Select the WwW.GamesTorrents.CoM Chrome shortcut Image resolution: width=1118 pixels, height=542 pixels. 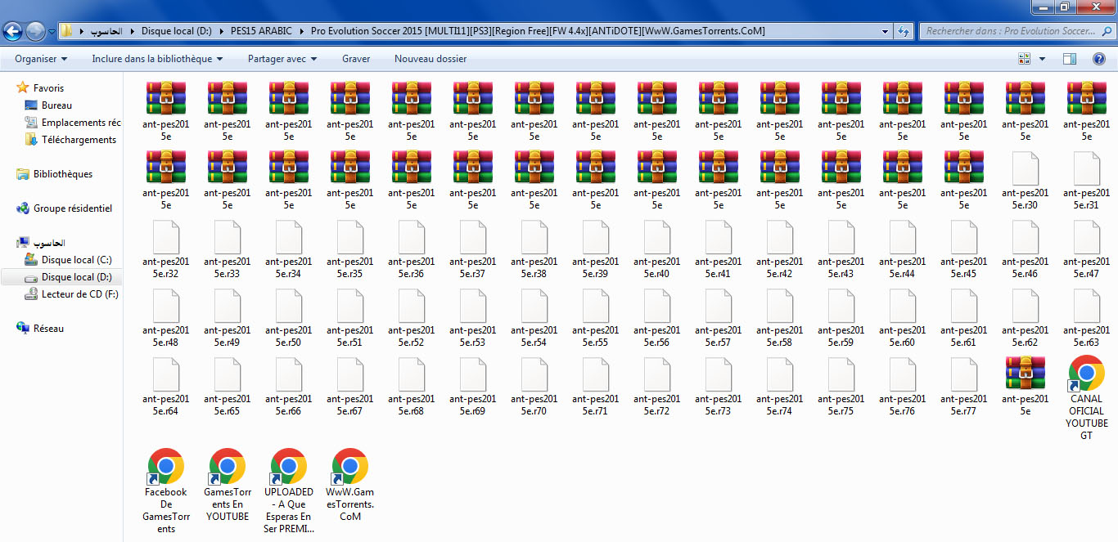pyautogui.click(x=349, y=467)
